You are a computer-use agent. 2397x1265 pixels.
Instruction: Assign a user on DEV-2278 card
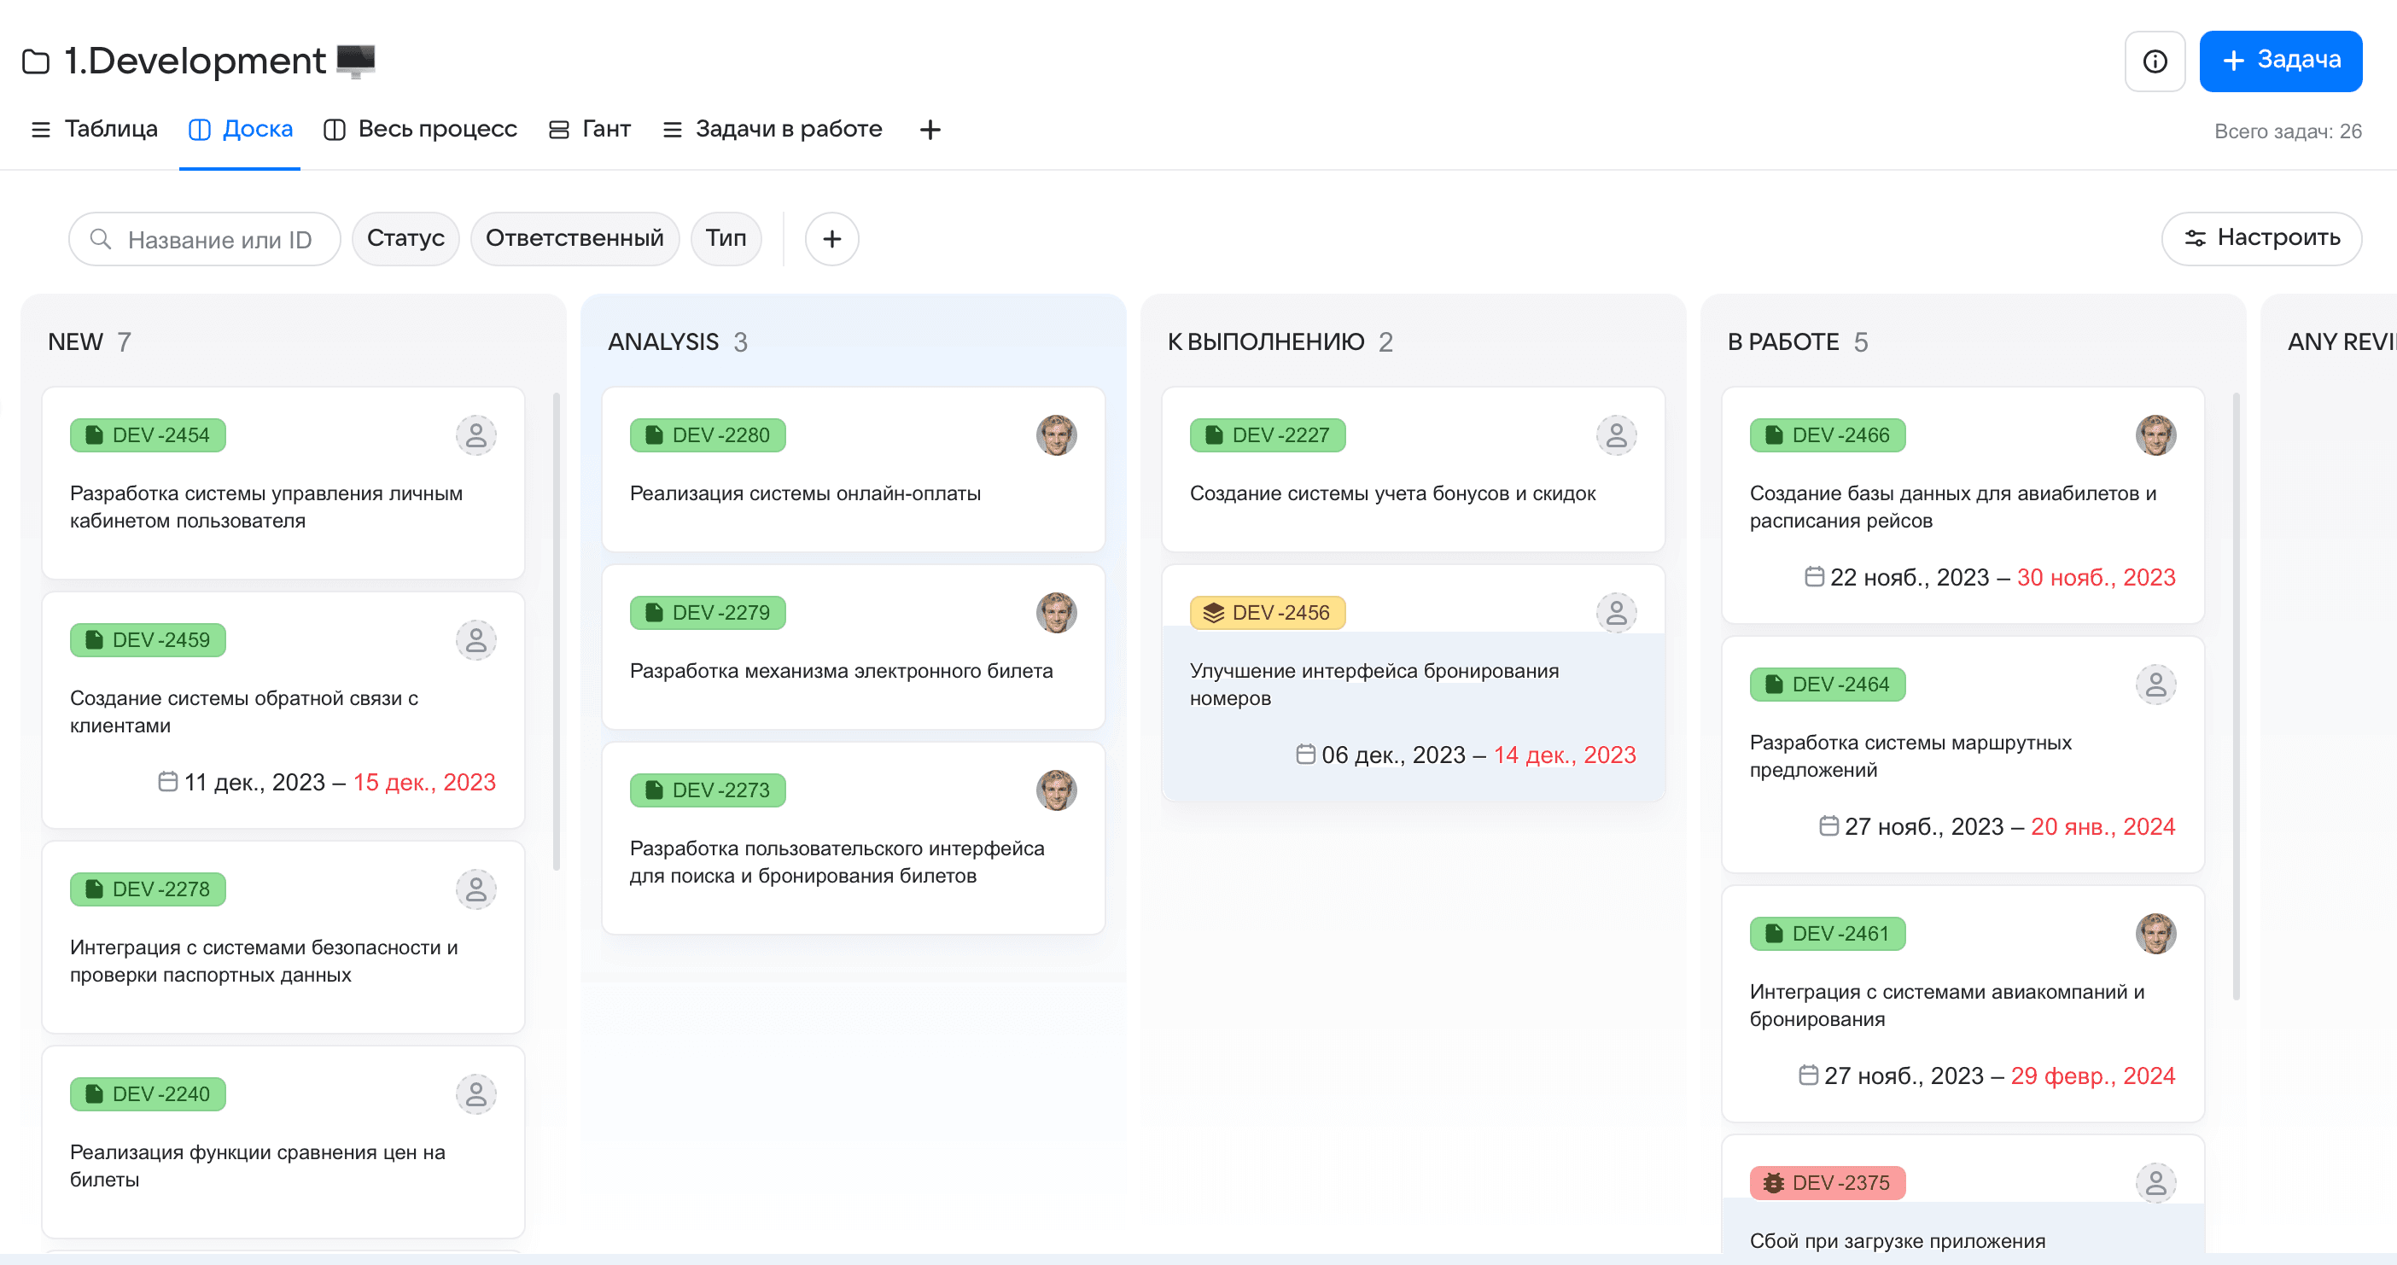coord(475,889)
